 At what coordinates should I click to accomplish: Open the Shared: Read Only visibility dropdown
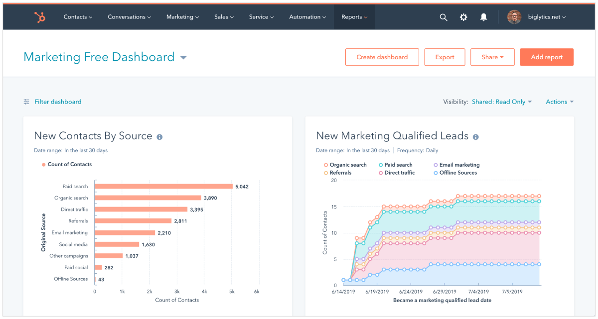pos(502,102)
